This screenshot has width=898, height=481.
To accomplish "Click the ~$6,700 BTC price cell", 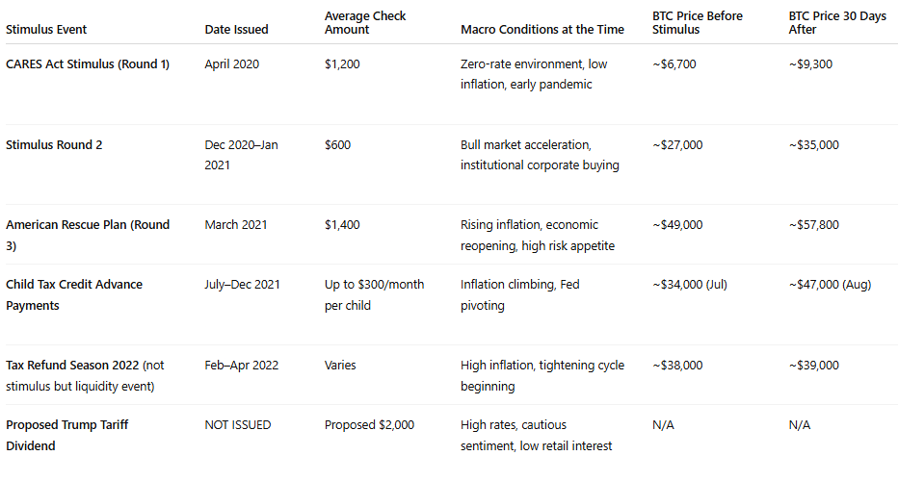I will click(673, 64).
